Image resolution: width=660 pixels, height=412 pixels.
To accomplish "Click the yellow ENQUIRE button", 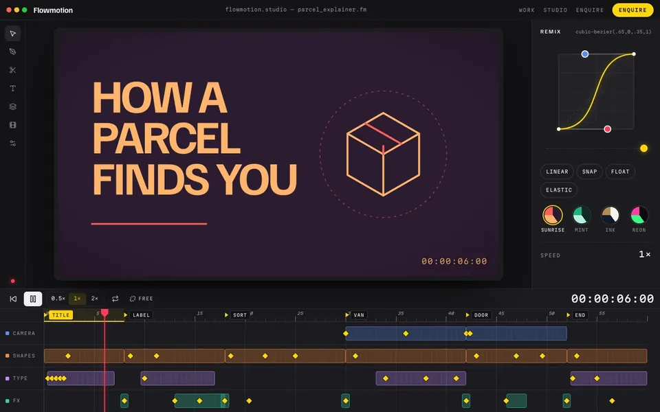I will coord(632,10).
